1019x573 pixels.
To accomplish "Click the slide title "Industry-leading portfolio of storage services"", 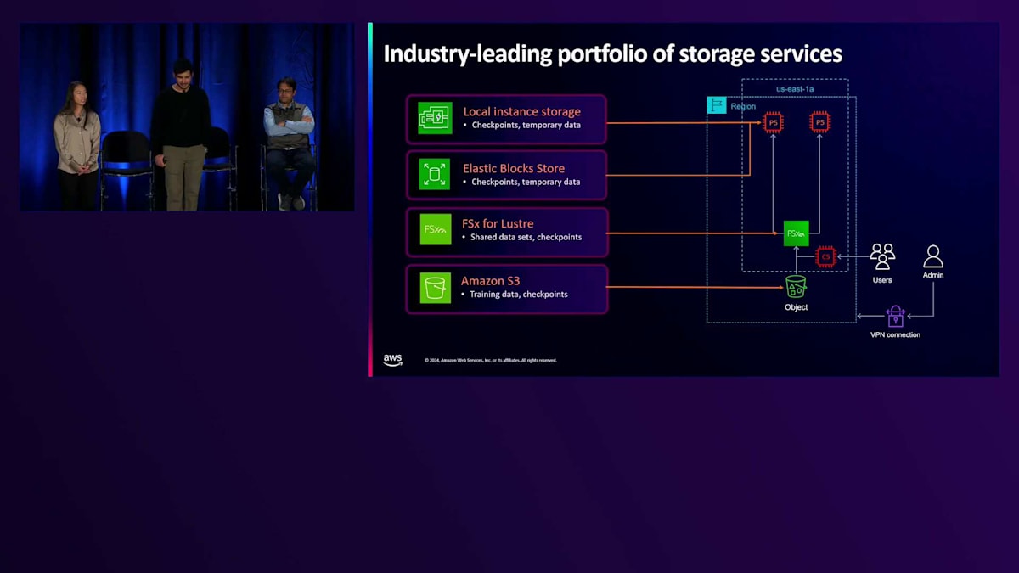I will coord(612,53).
